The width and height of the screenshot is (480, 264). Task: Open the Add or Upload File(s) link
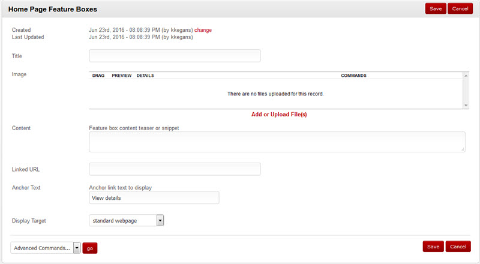tap(279, 114)
